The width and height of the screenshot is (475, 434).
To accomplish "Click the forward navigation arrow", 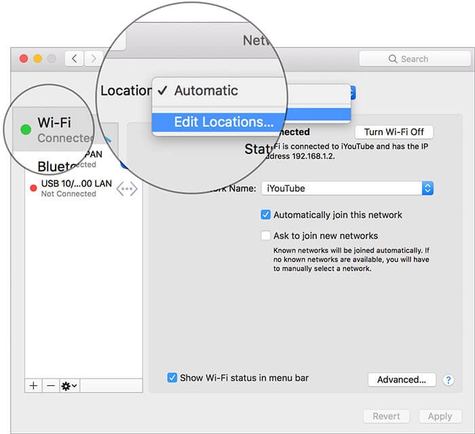I will coord(94,58).
